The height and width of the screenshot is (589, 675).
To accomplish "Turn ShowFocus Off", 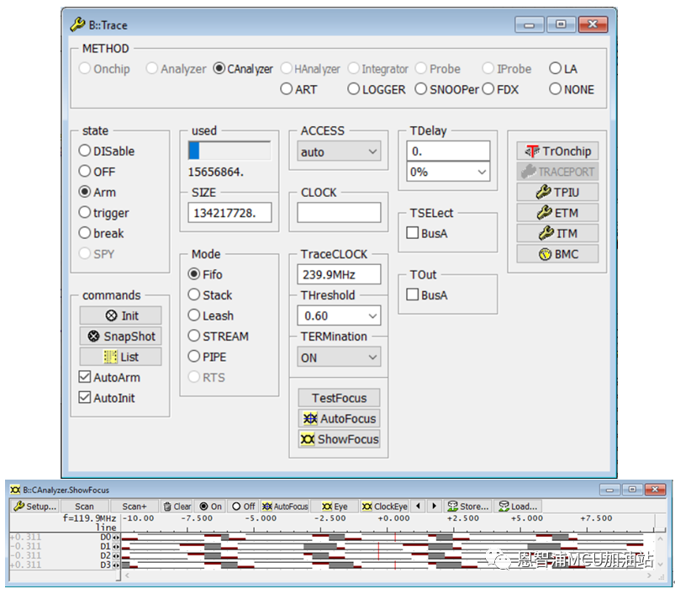I will 243,507.
